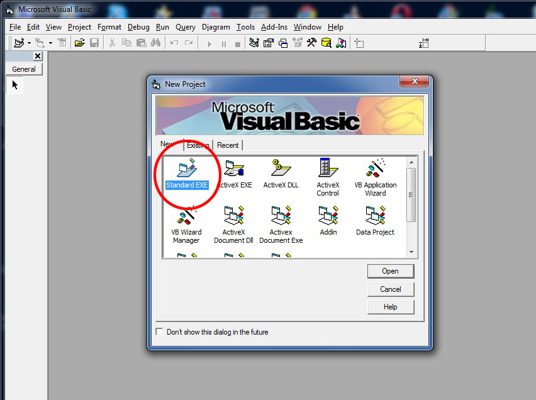Click the Paste toolbar icon
Image resolution: width=536 pixels, height=400 pixels.
(141, 43)
